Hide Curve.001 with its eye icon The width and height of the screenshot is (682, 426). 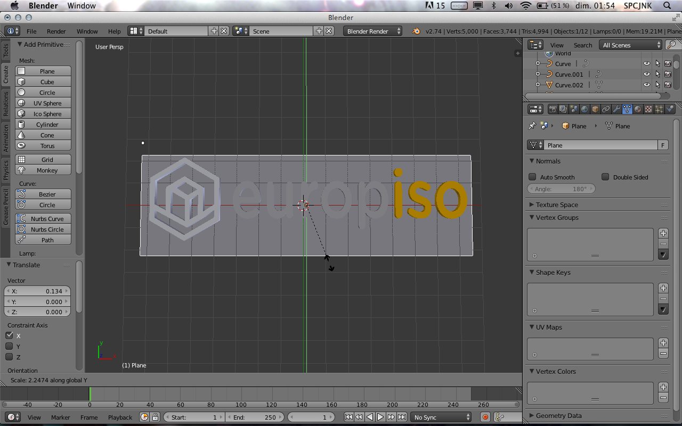coord(647,75)
